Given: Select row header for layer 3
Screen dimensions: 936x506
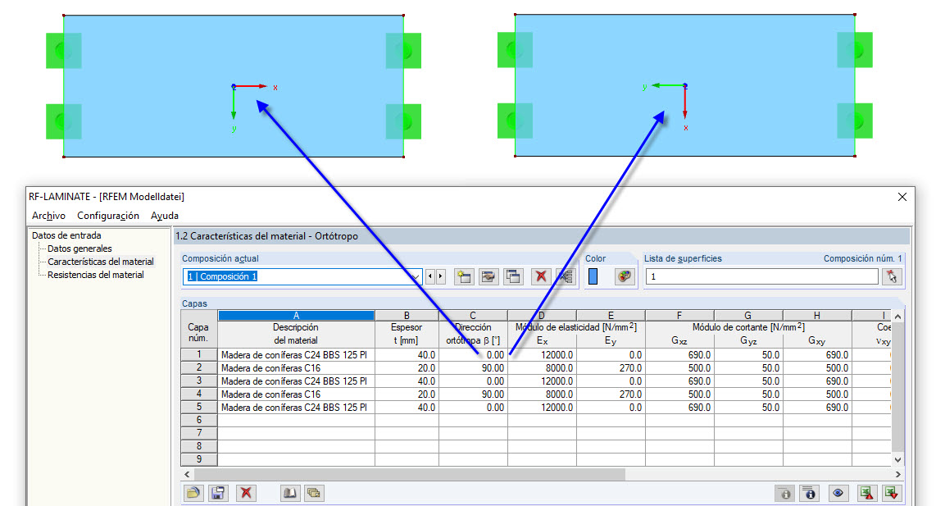Looking at the screenshot, I should click(x=199, y=381).
